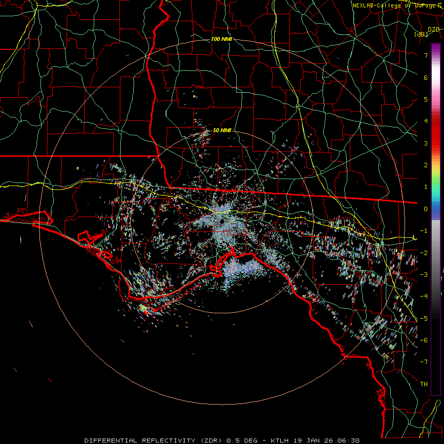
Task: Click the "0" label on color scale
Action: tap(426, 209)
